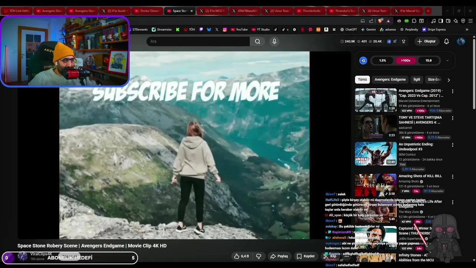Open Cap. 2023 Vs Cap. 2012 video thumbnail
This screenshot has height=268, width=476.
376,100
